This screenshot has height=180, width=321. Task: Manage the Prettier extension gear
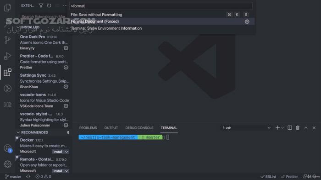[66, 67]
